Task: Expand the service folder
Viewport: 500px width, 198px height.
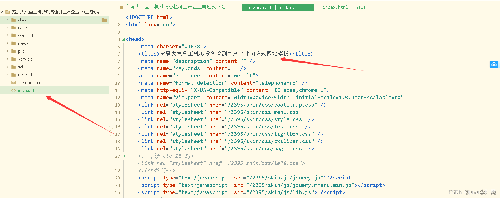Action: (x=7, y=59)
